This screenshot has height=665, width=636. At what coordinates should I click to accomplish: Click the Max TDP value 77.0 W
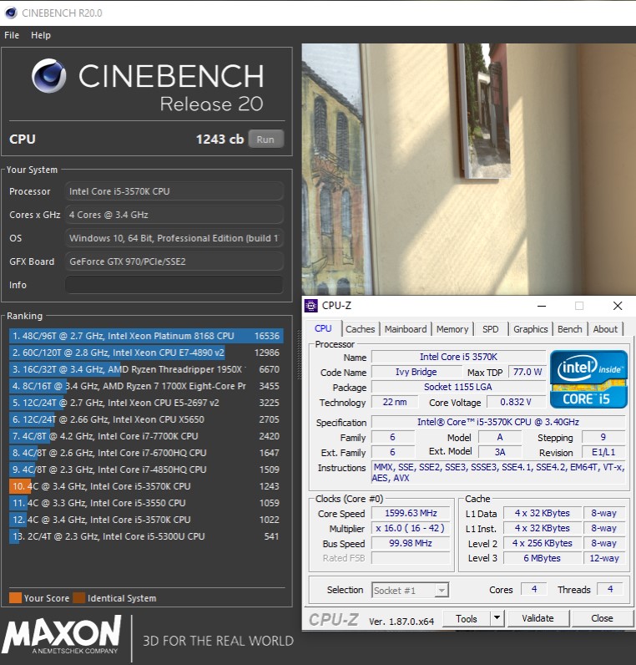[527, 372]
